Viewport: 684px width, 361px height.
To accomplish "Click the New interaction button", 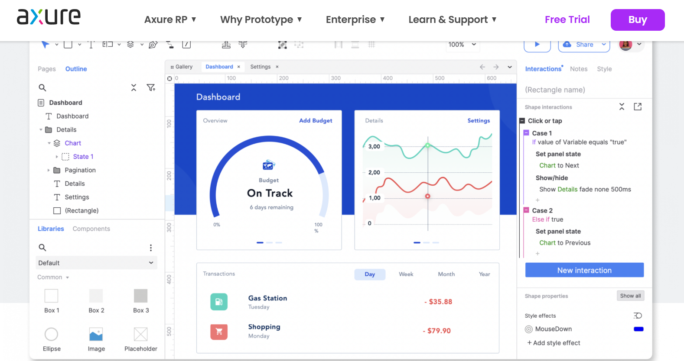I will tap(584, 270).
